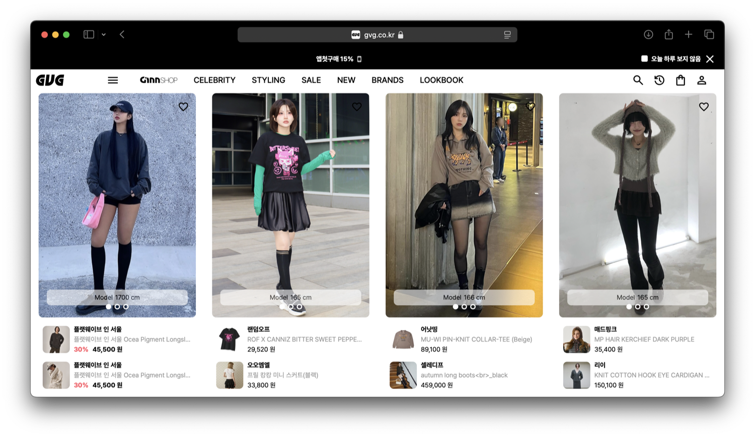This screenshot has height=437, width=755.
Task: Open the NEW menu
Action: 346,80
